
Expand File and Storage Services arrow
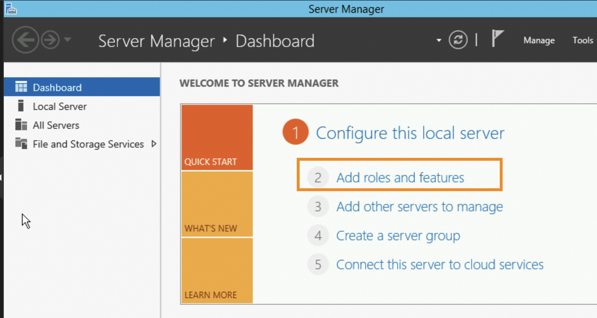[154, 144]
